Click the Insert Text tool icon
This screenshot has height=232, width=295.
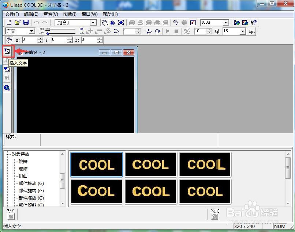coord(7,51)
